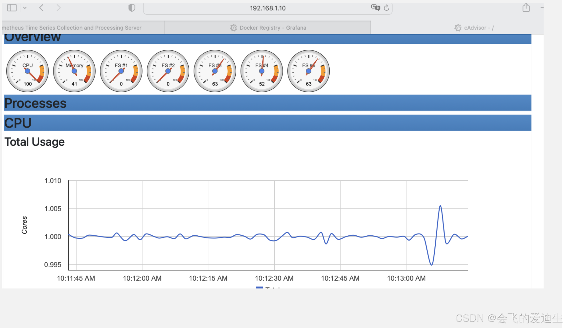Toggle the Safari sidebar icon

point(12,8)
